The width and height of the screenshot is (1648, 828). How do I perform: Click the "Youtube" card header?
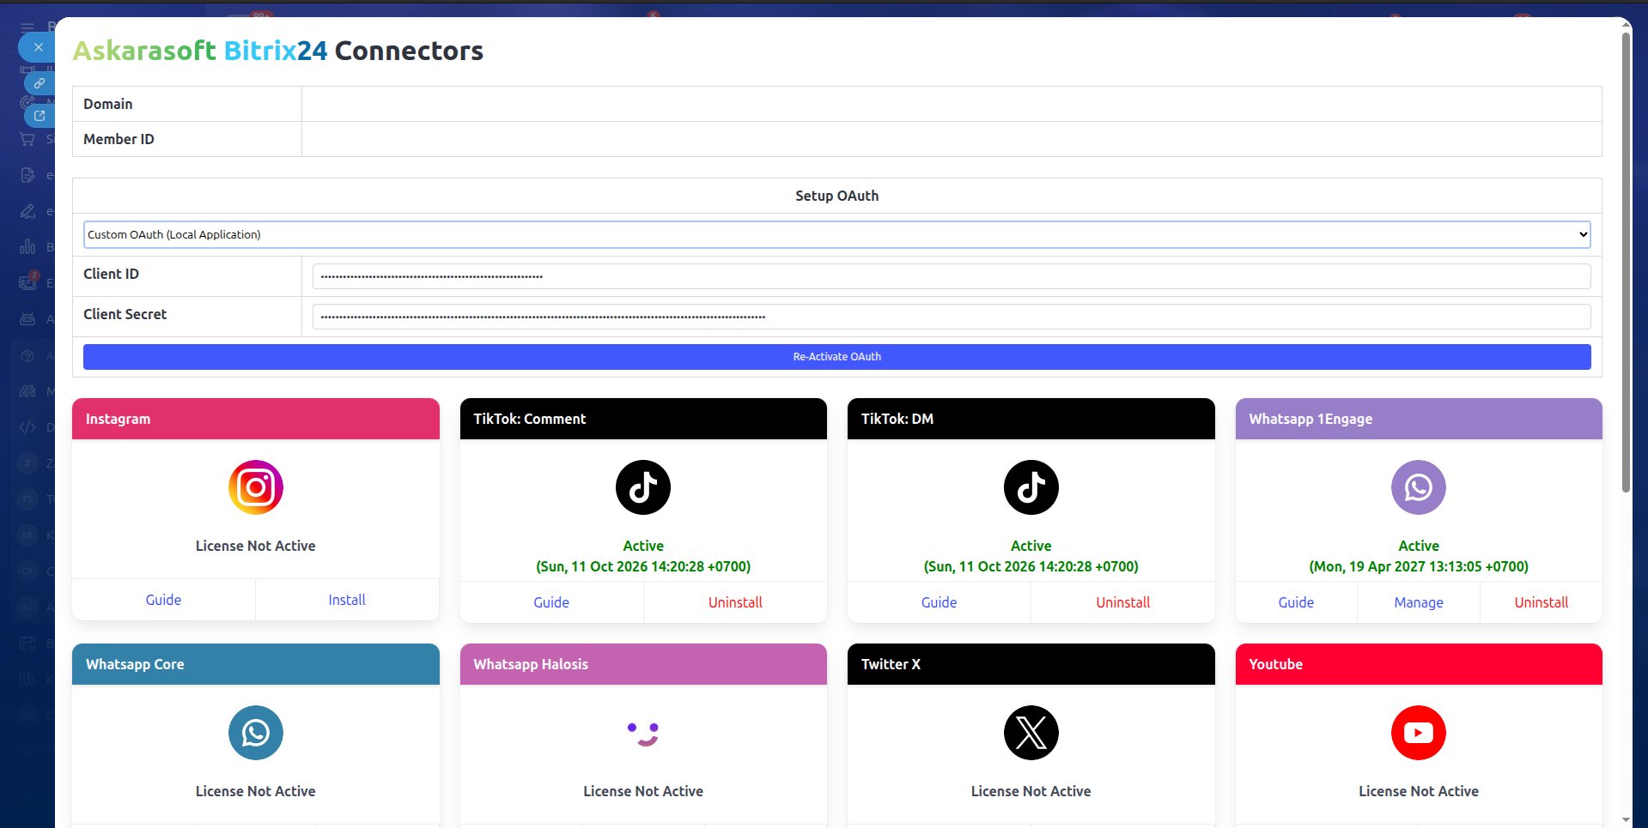pos(1419,664)
